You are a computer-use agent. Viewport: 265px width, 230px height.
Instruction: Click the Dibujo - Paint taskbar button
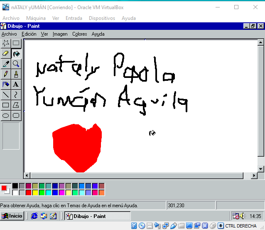(x=97, y=216)
